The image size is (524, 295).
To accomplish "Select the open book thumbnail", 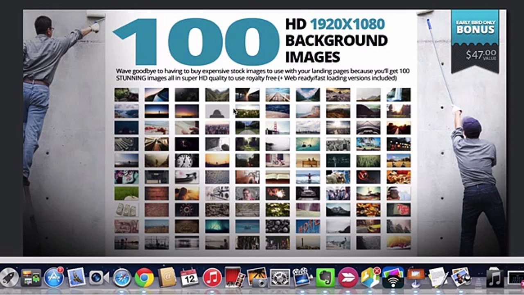I will (x=278, y=177).
